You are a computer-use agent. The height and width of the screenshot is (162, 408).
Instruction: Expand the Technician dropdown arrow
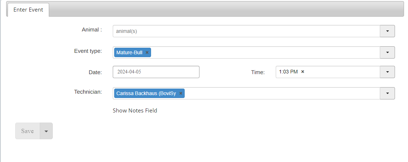(x=387, y=93)
